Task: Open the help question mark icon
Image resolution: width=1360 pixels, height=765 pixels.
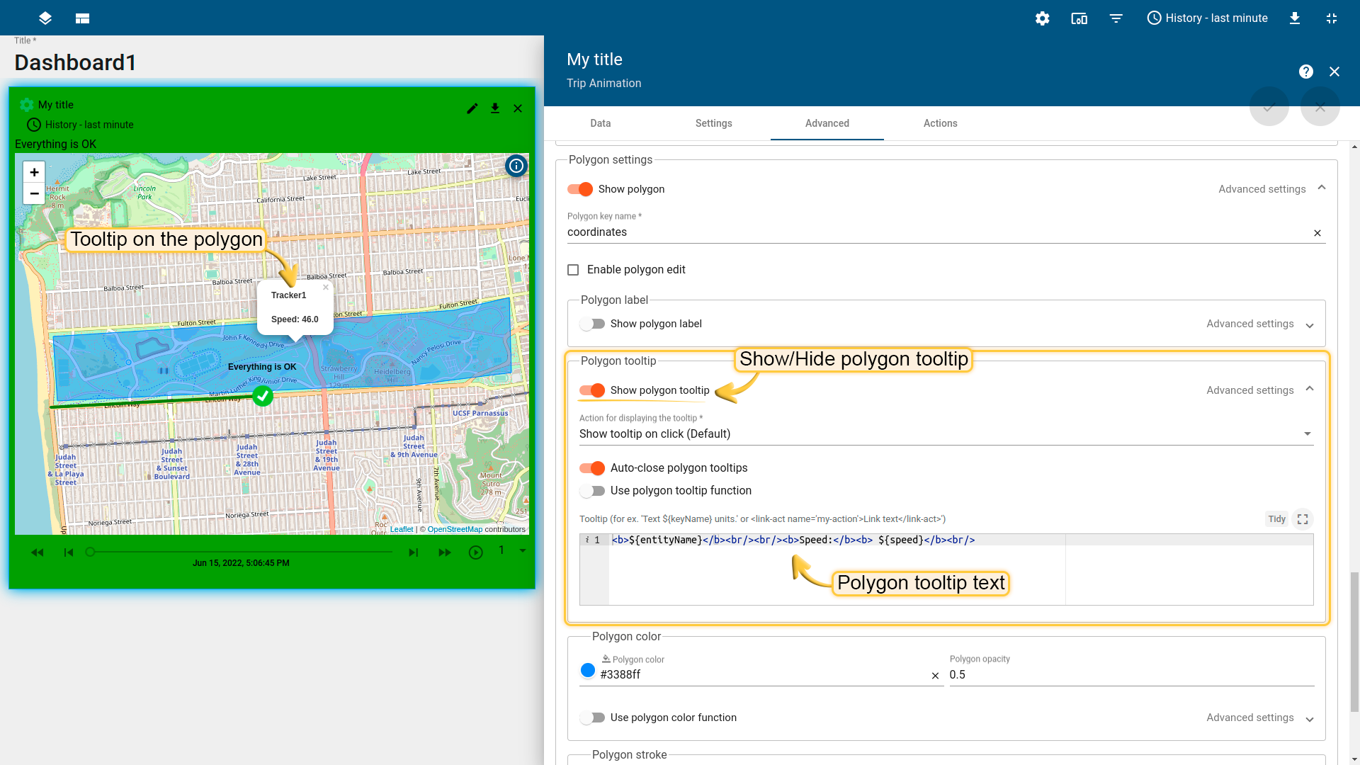Action: point(1305,72)
